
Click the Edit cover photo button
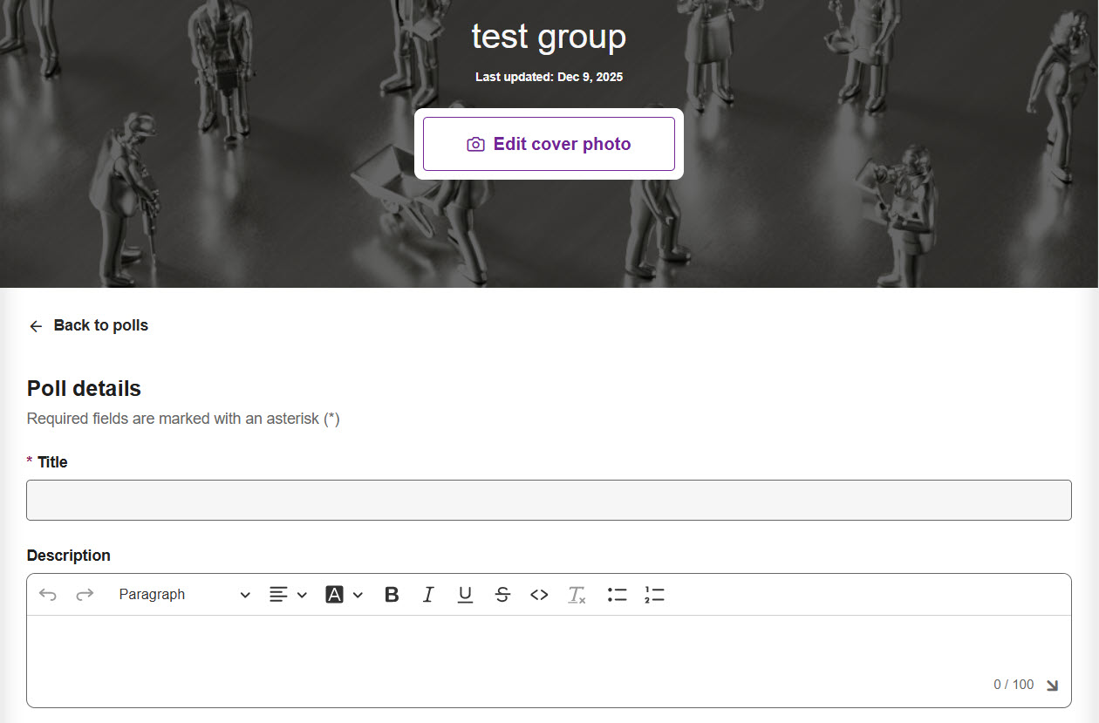click(549, 144)
